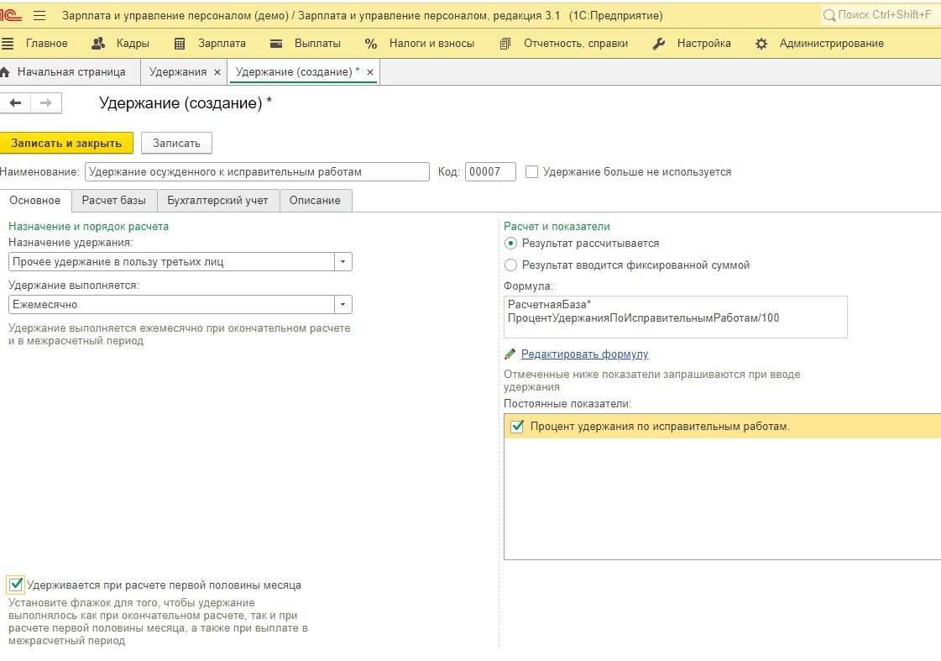
Task: Select the Основное form tab
Action: 34,201
